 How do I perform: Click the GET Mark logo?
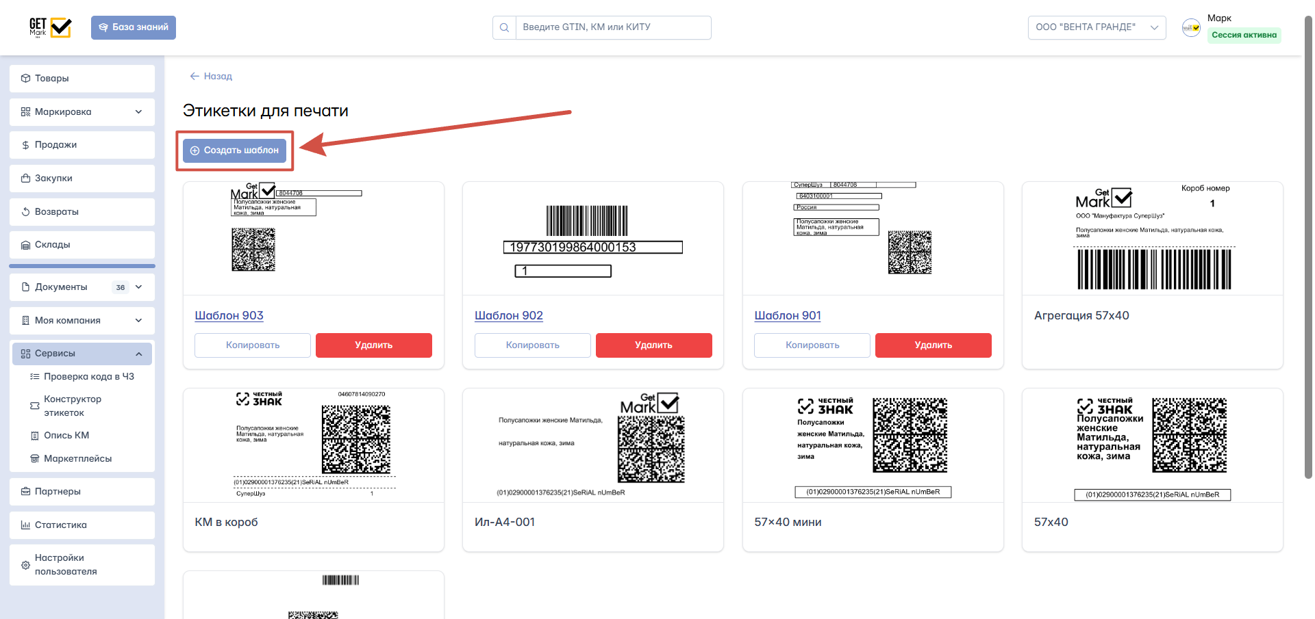pyautogui.click(x=50, y=27)
